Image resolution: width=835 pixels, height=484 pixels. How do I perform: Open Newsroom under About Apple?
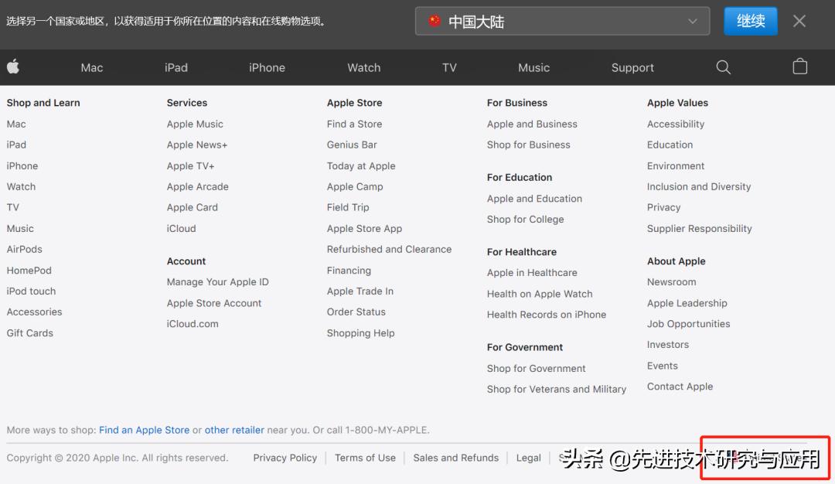point(671,282)
